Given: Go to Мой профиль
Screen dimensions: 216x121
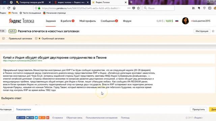Looking at the screenshot, I should coord(88,21).
